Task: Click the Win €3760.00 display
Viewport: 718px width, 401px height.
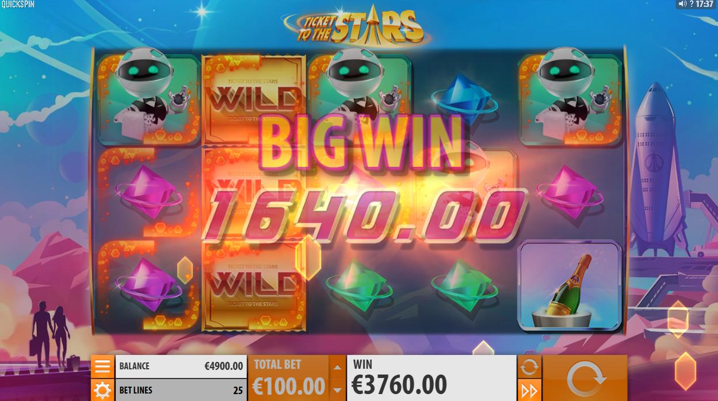Action: [431, 378]
